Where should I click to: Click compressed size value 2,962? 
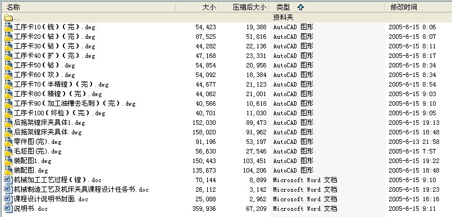click(258, 199)
